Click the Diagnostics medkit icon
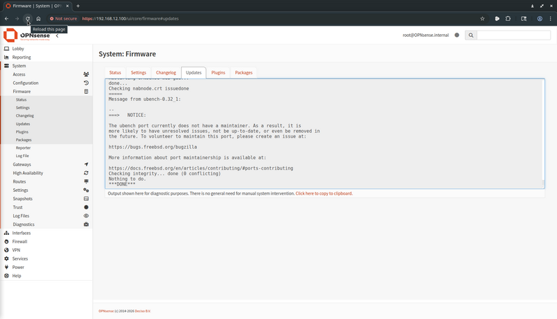Screen dimensions: 557x319 pos(86,224)
